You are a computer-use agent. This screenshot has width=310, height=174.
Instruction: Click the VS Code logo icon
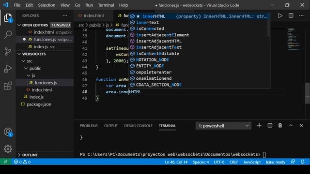(x=6, y=5)
